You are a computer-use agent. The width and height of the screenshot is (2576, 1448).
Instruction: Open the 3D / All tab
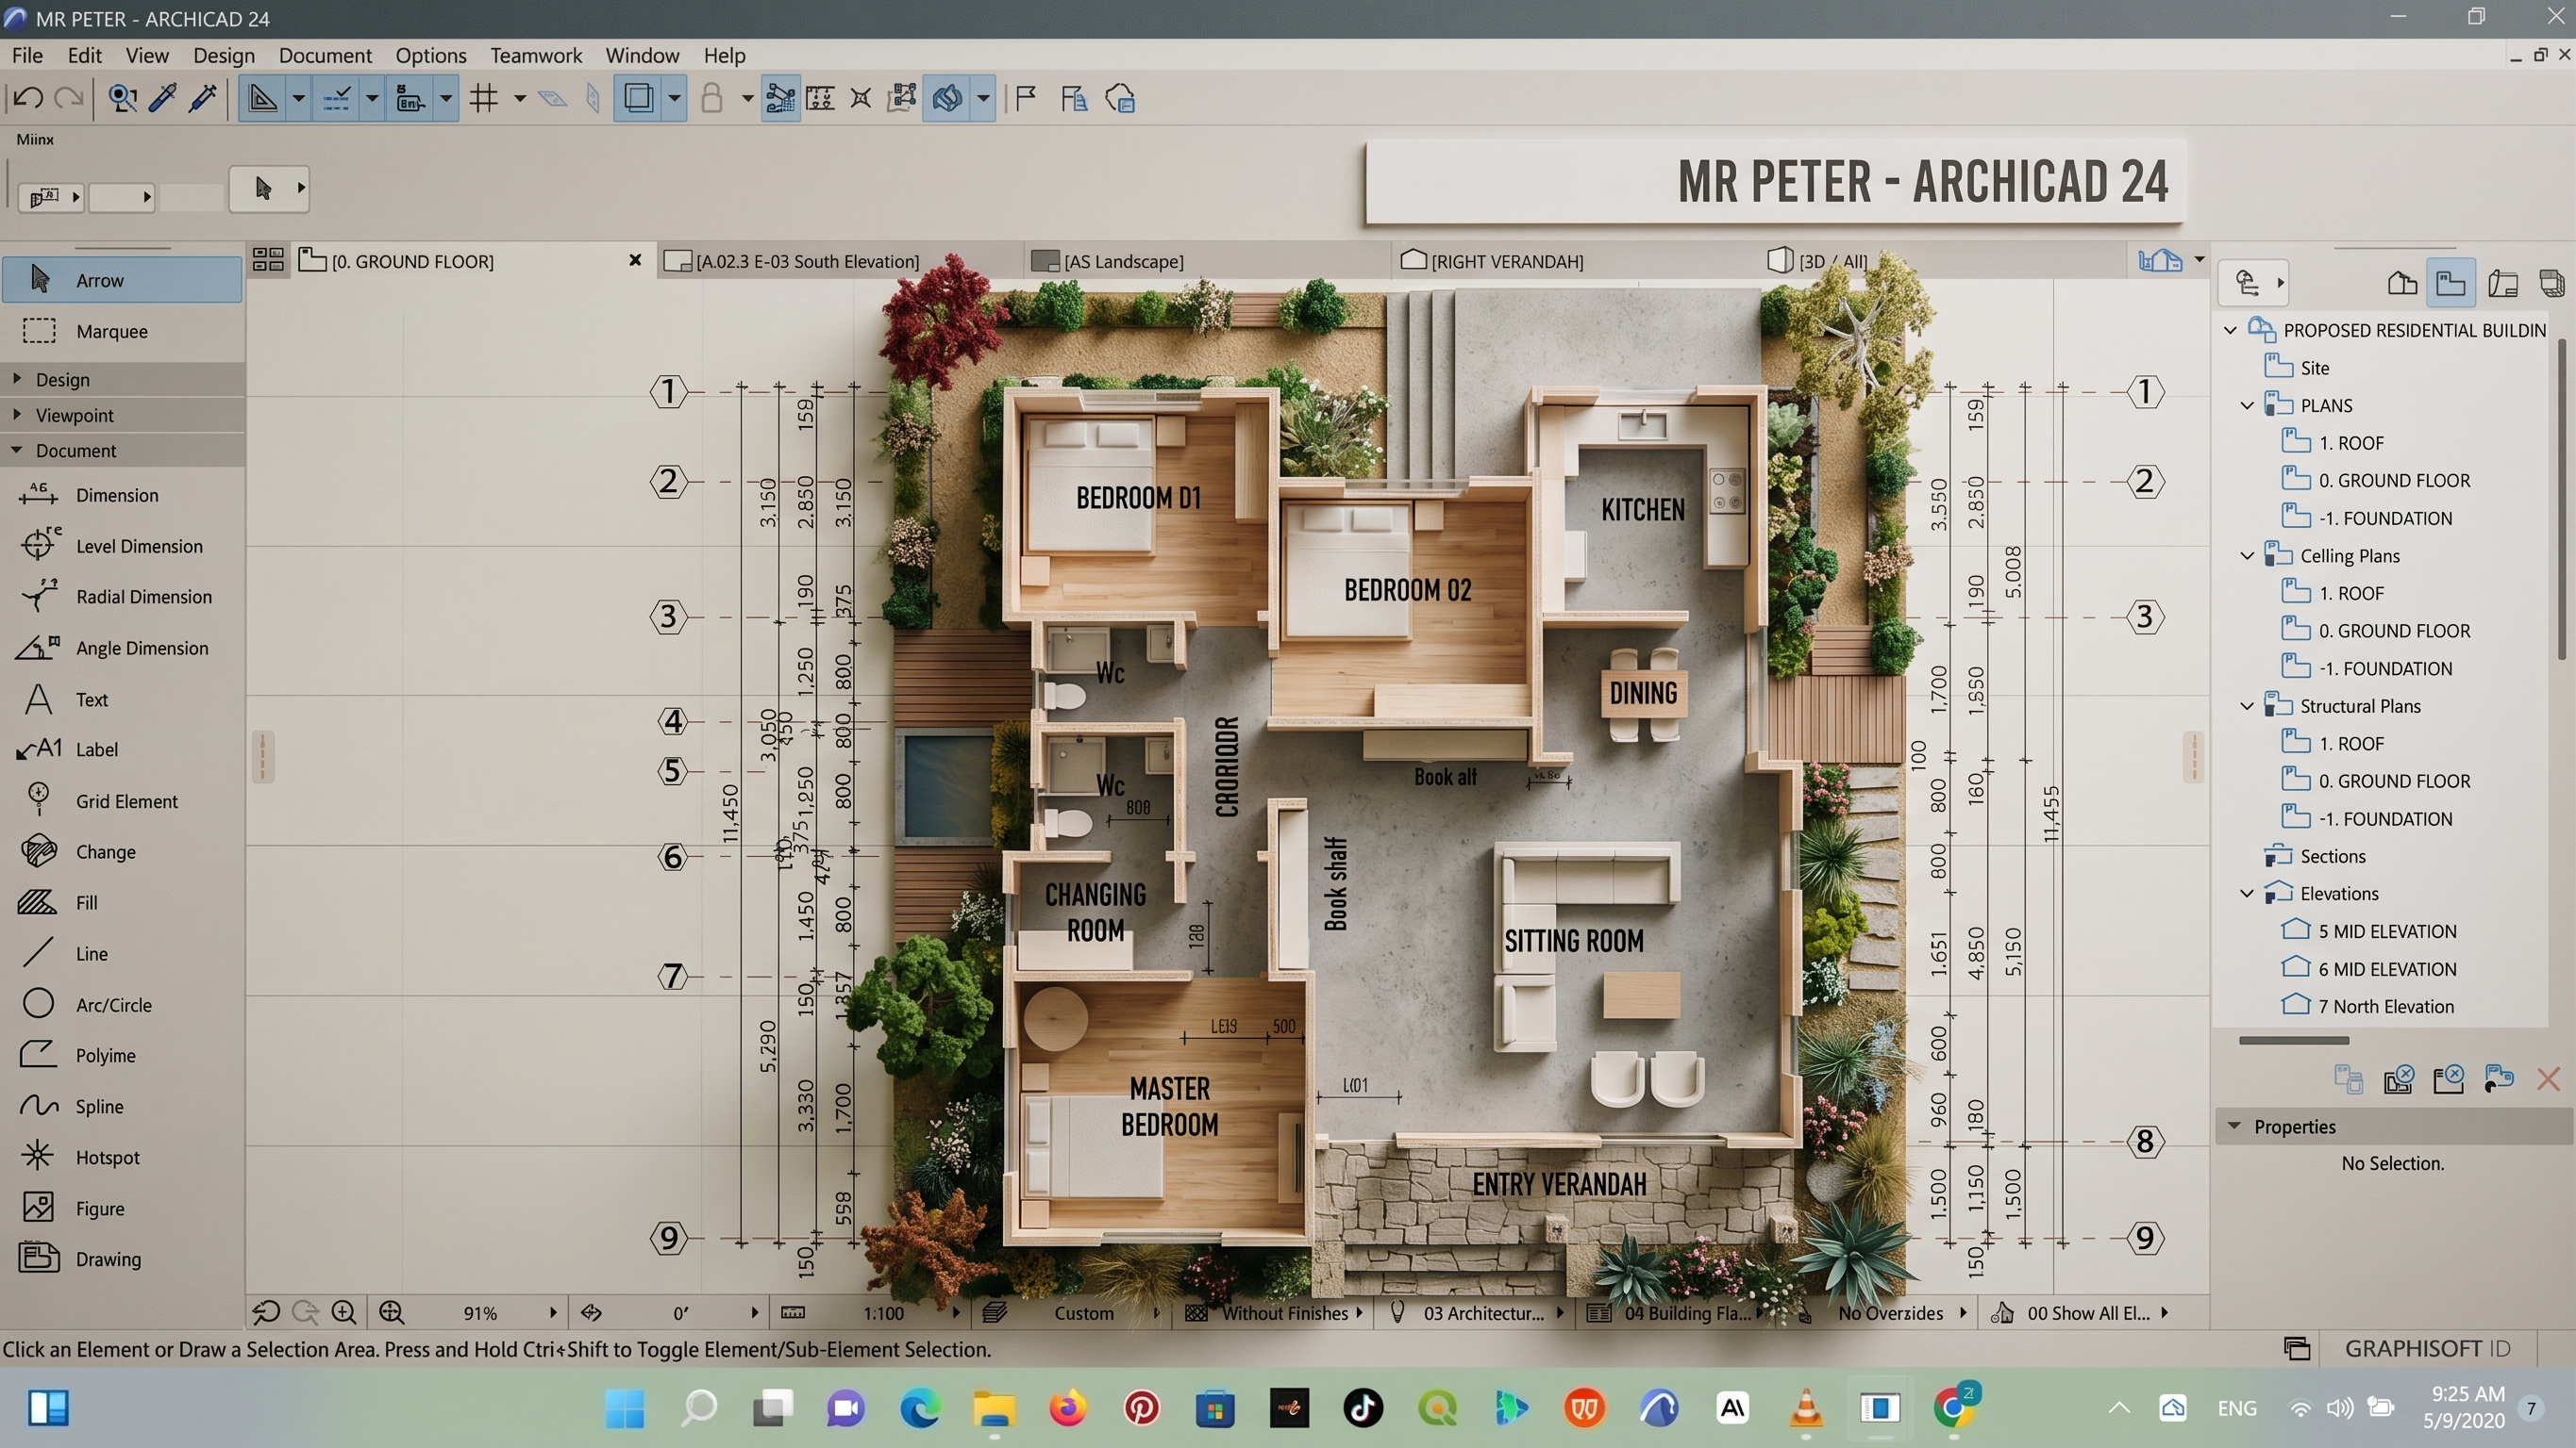(1818, 261)
